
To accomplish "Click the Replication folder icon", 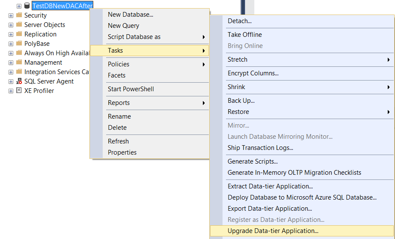I will pos(19,34).
